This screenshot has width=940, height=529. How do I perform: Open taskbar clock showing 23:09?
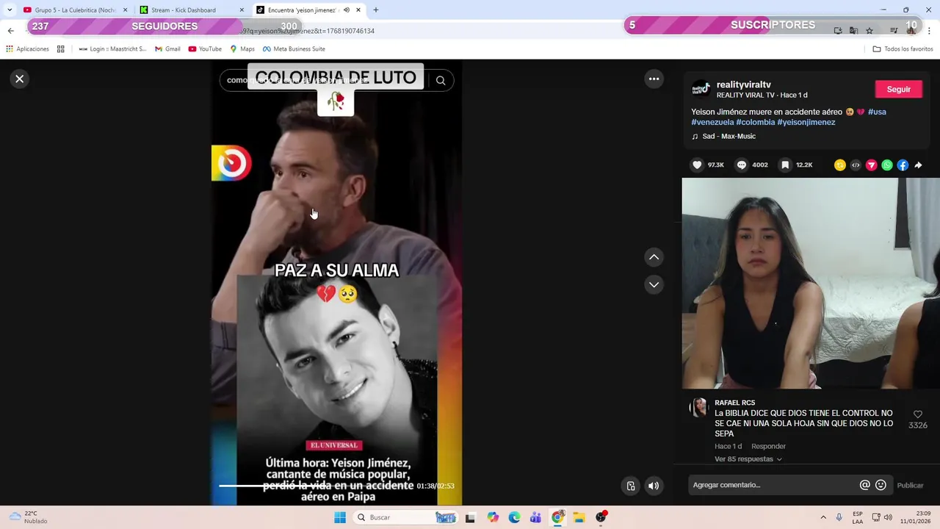point(916,517)
